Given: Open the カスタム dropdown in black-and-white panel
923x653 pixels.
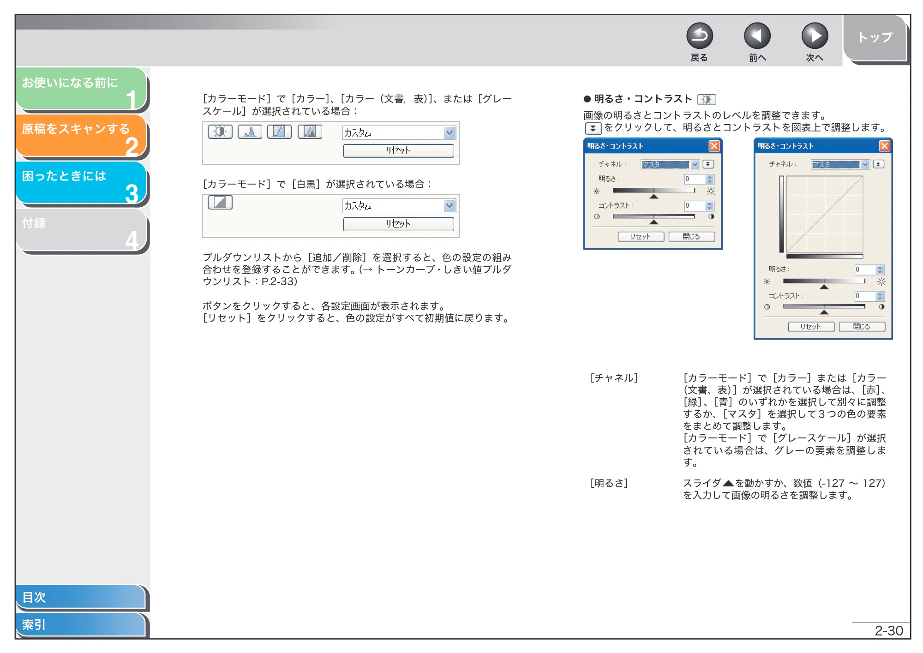Looking at the screenshot, I should tap(399, 206).
